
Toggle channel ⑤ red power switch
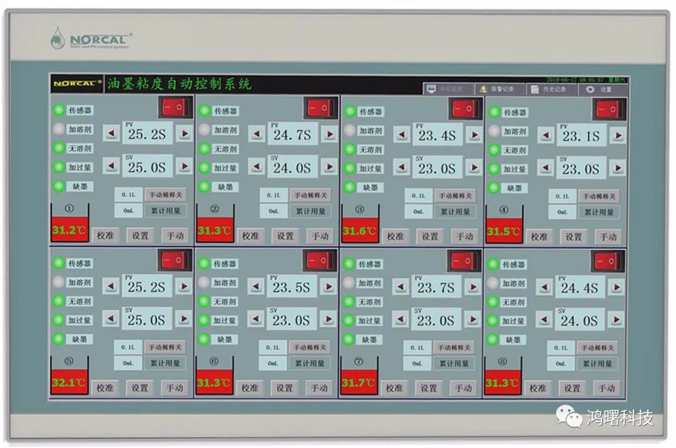(175, 260)
